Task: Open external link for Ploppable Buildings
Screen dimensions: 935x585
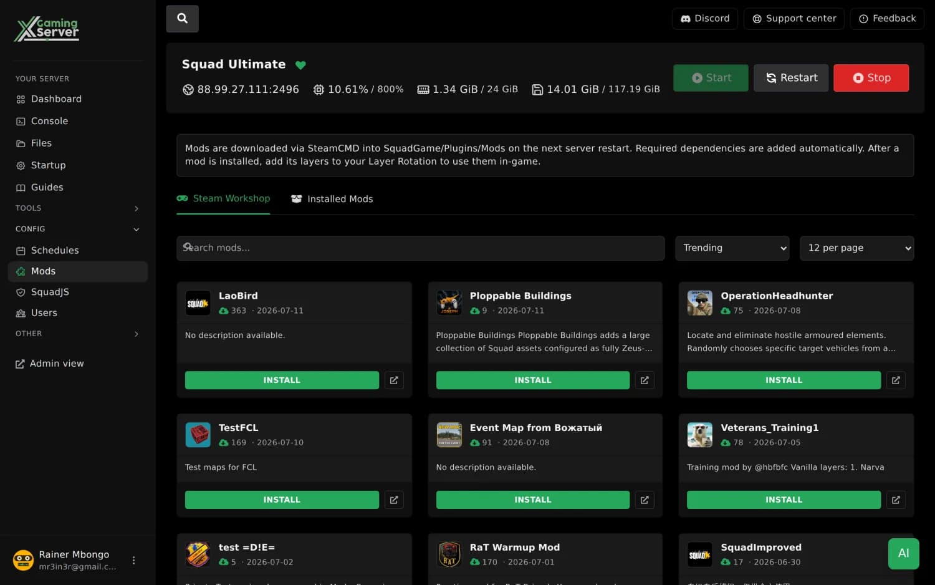Action: (645, 380)
